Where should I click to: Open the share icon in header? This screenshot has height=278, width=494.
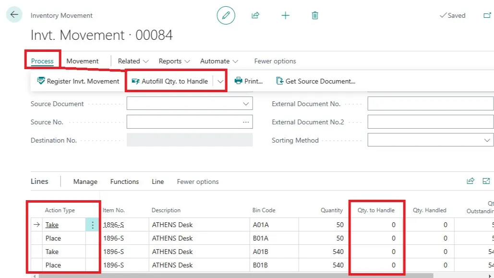coord(255,15)
